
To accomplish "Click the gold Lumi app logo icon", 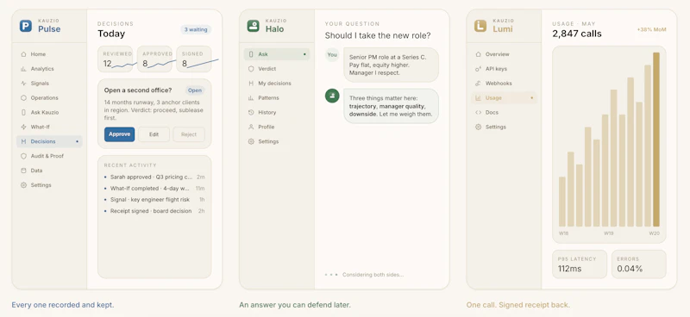I will (x=480, y=26).
